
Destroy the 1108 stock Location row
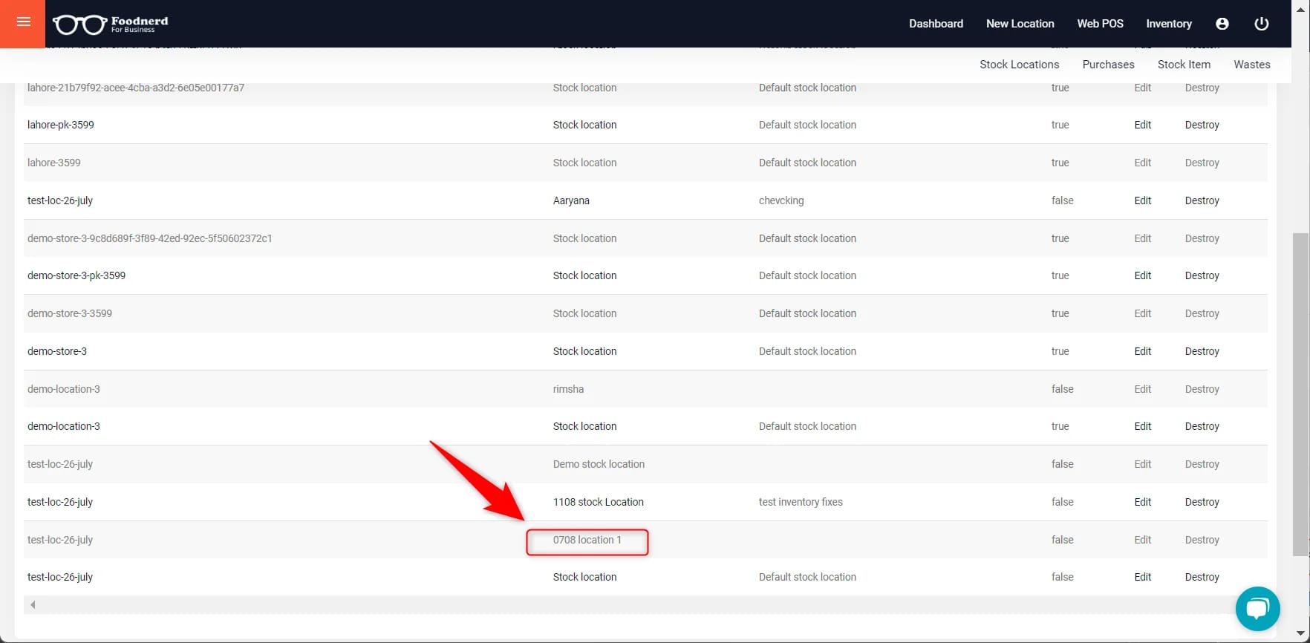tap(1202, 503)
